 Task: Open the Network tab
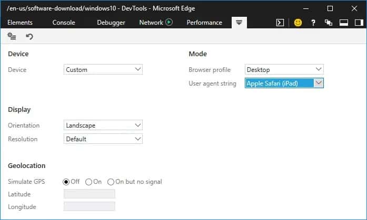151,23
